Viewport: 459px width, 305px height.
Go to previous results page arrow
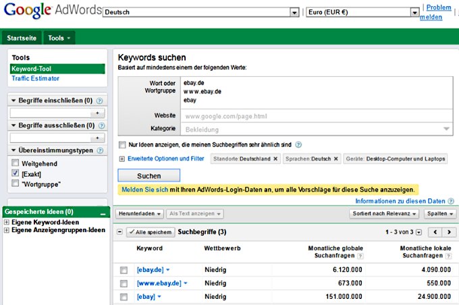(435, 232)
